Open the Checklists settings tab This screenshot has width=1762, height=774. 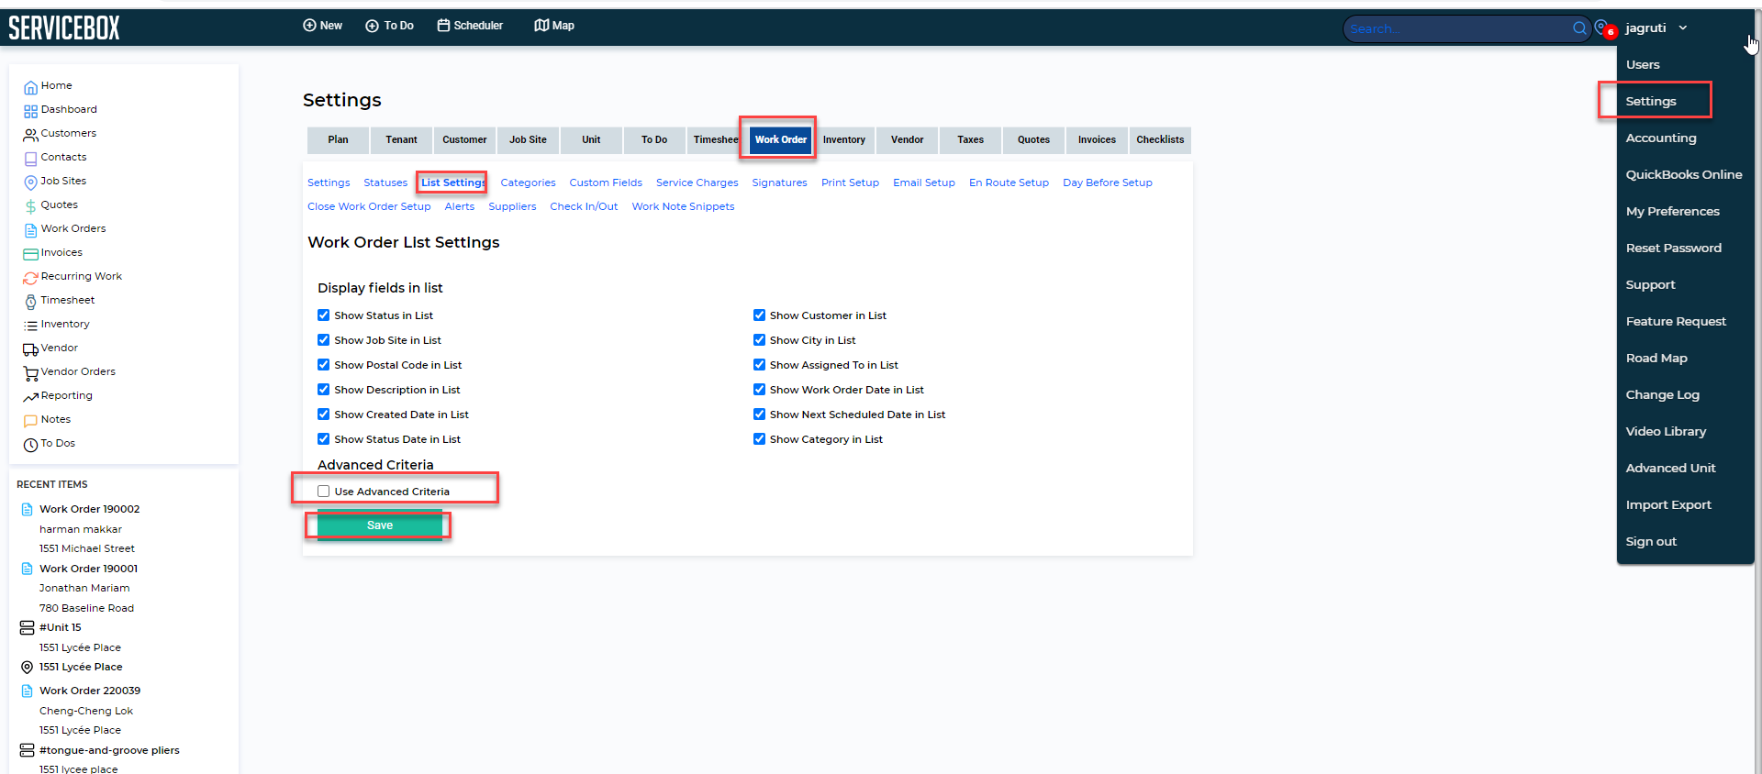(x=1160, y=139)
